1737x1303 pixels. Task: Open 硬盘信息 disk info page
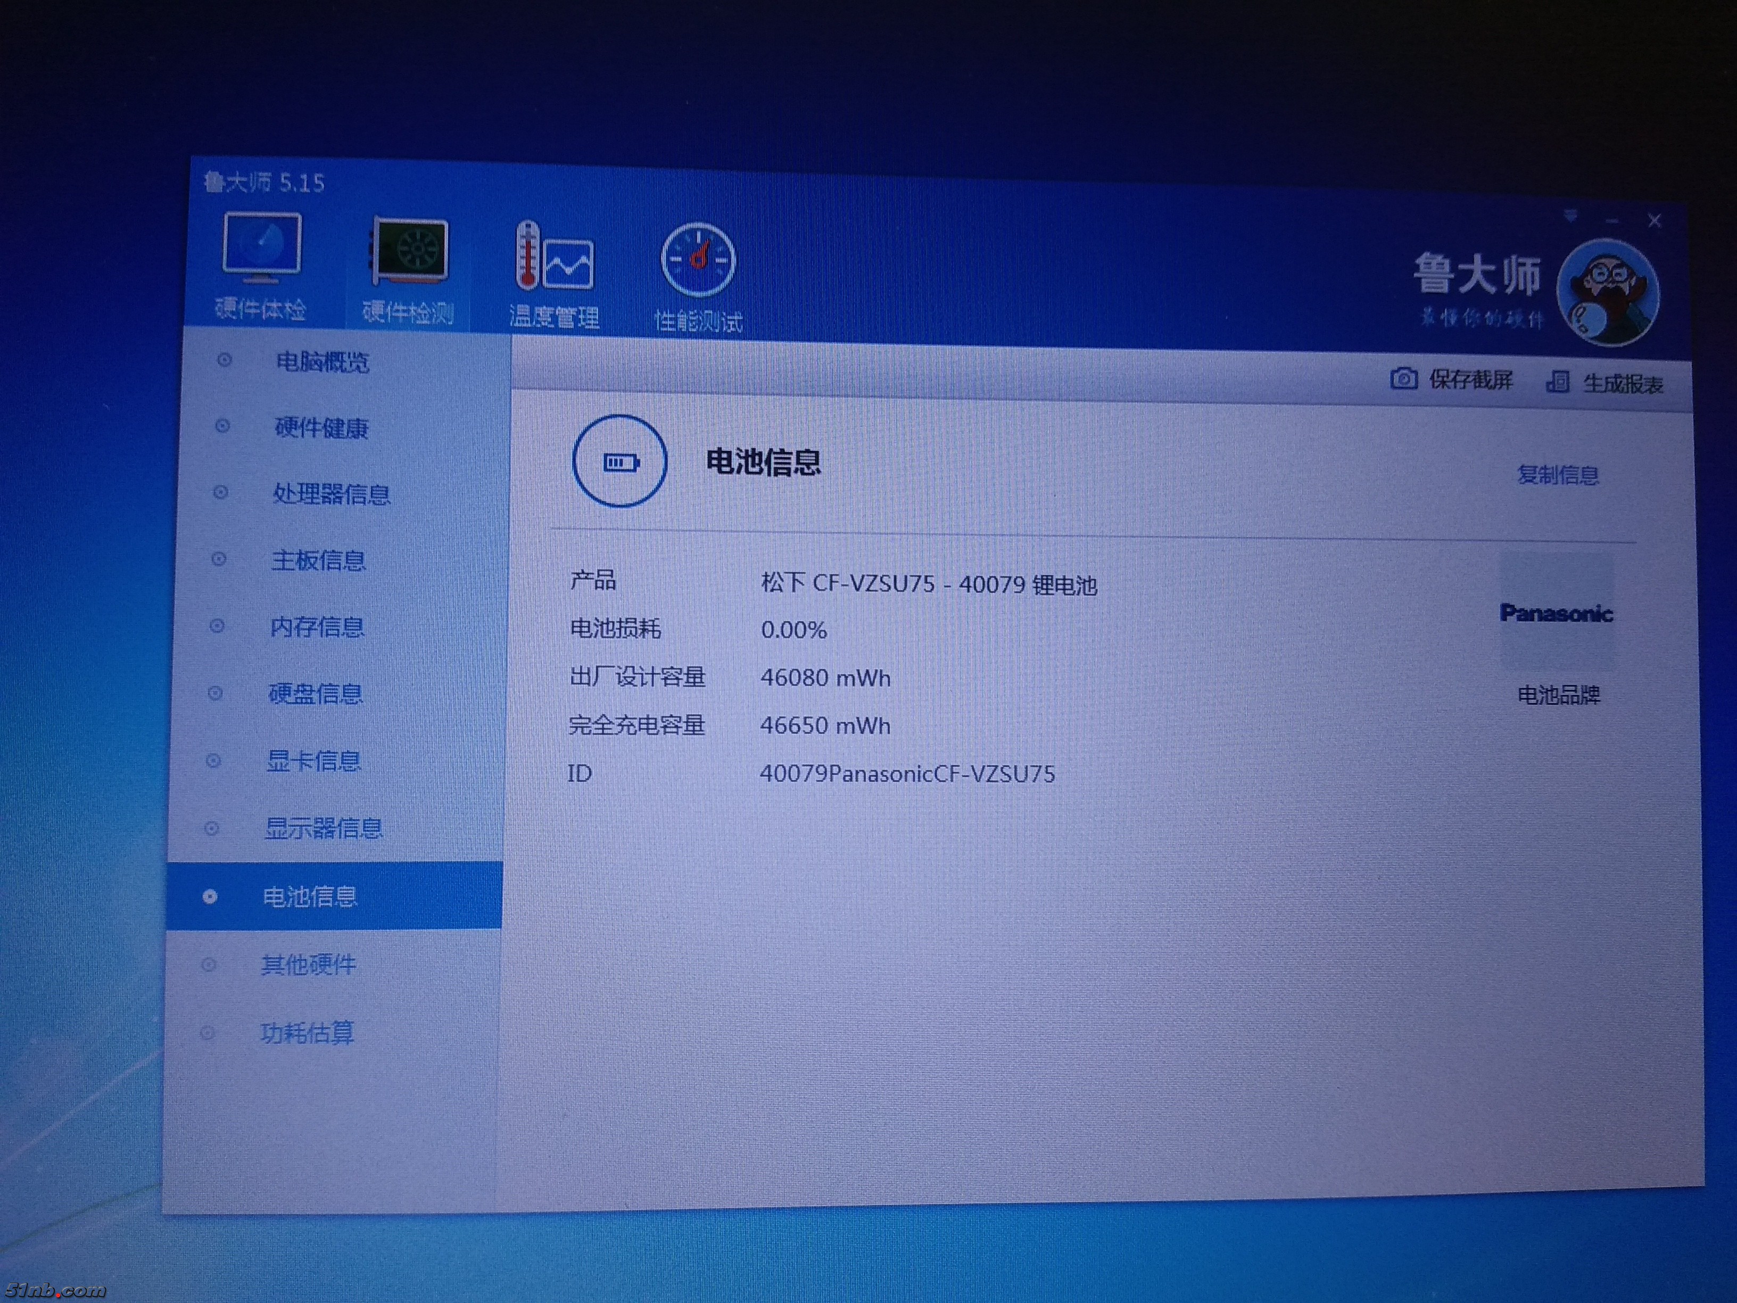[315, 694]
